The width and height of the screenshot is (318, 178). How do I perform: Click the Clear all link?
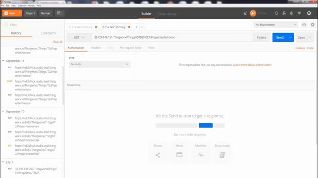tap(58, 42)
